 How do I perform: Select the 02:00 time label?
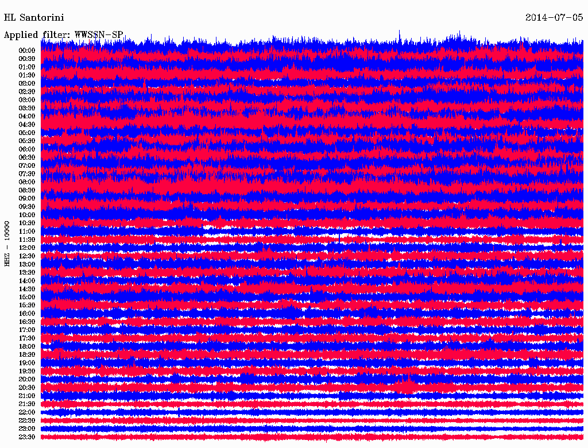(x=27, y=84)
